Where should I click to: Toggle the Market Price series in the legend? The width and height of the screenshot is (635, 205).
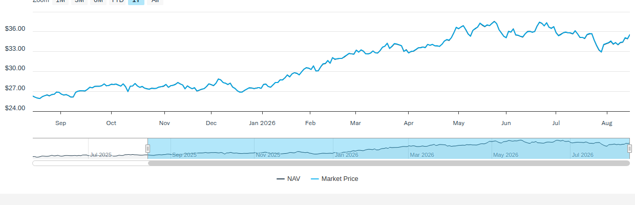click(334, 179)
